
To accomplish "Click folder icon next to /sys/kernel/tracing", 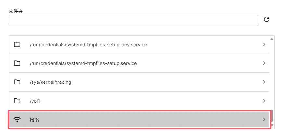I will pos(17,82).
